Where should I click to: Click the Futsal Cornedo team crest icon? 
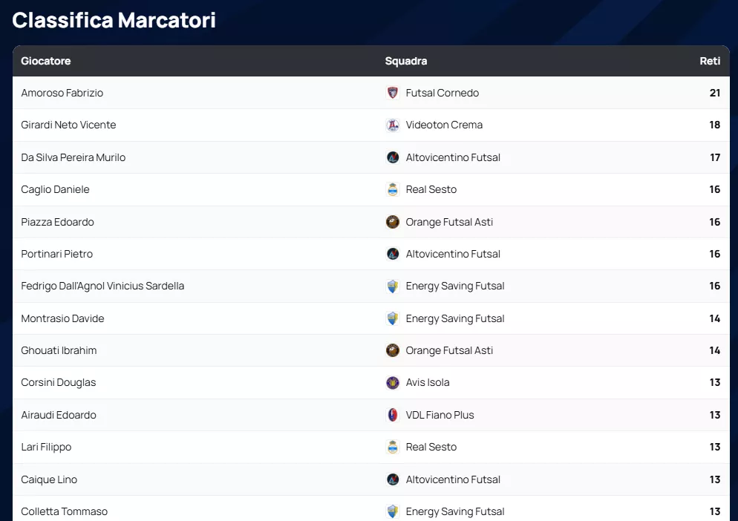pos(393,93)
